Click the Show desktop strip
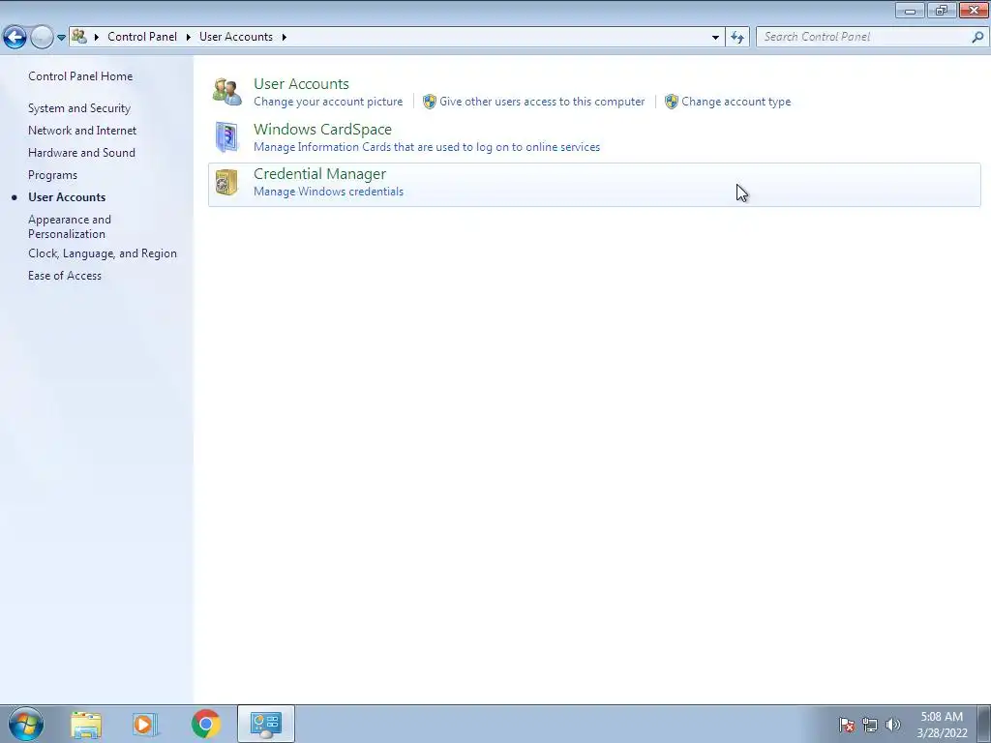The height and width of the screenshot is (743, 991). point(984,724)
